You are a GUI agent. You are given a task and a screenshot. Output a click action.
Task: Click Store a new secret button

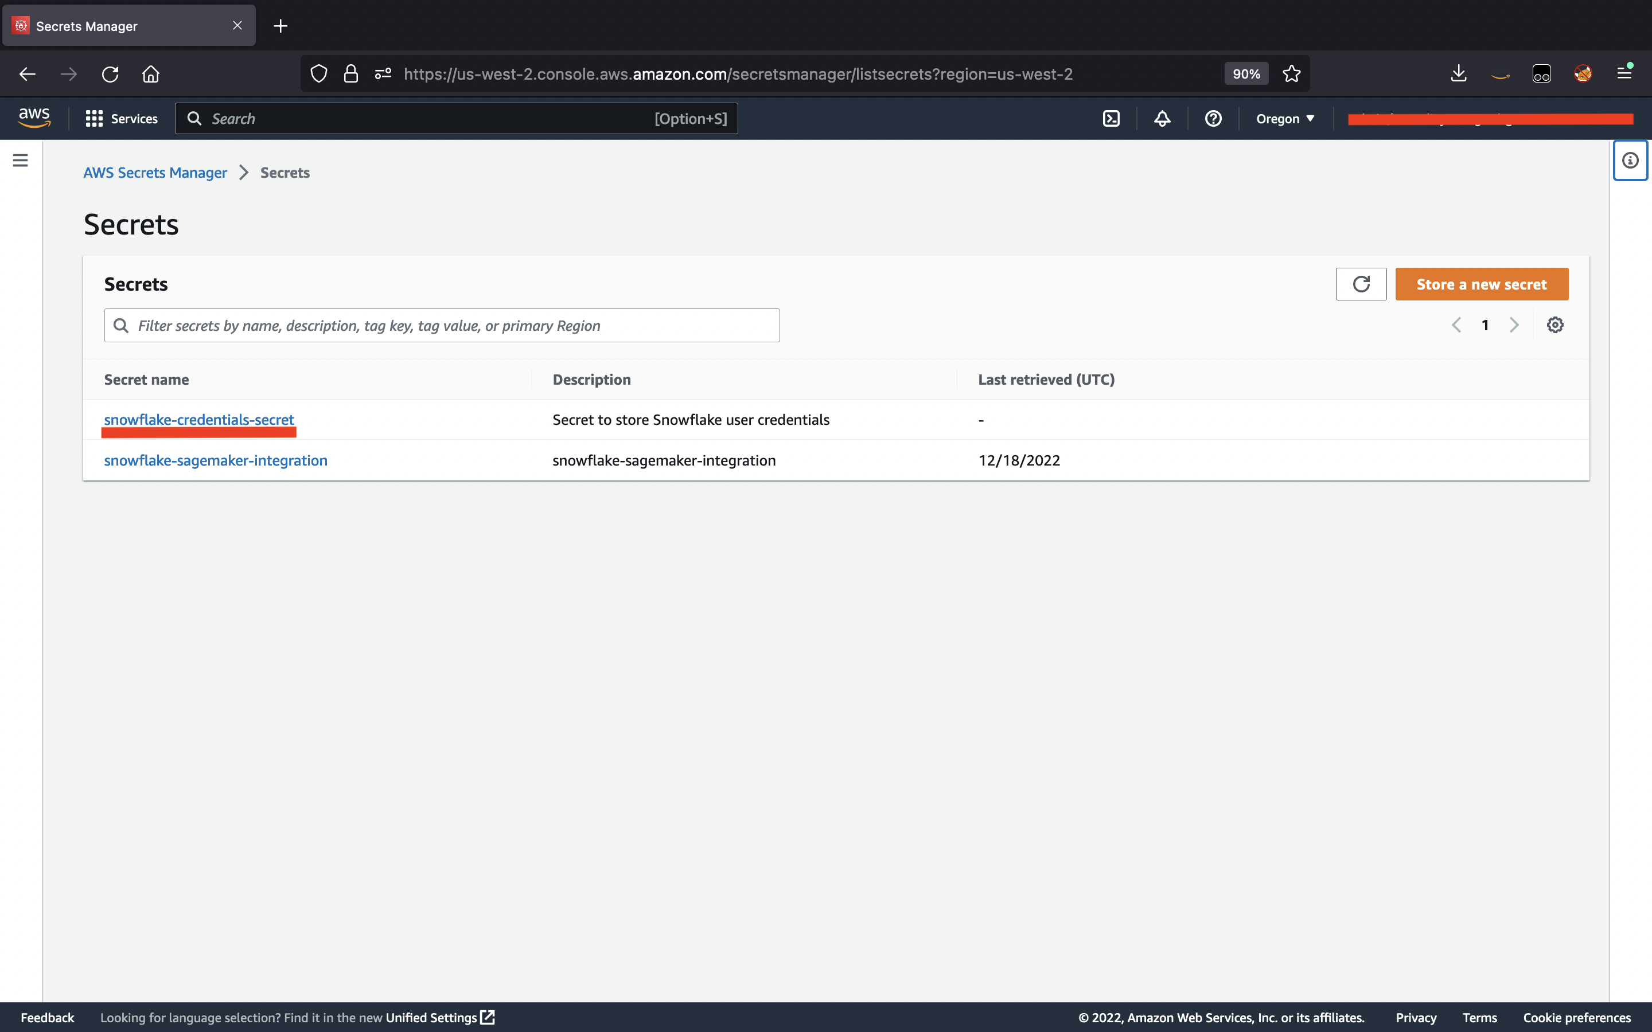coord(1481,284)
